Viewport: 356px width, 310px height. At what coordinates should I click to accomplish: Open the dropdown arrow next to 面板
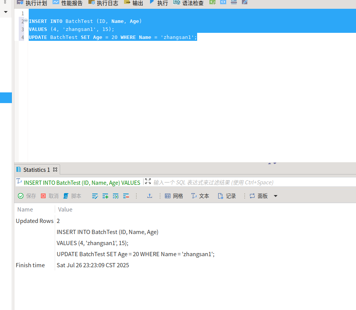tap(276, 196)
